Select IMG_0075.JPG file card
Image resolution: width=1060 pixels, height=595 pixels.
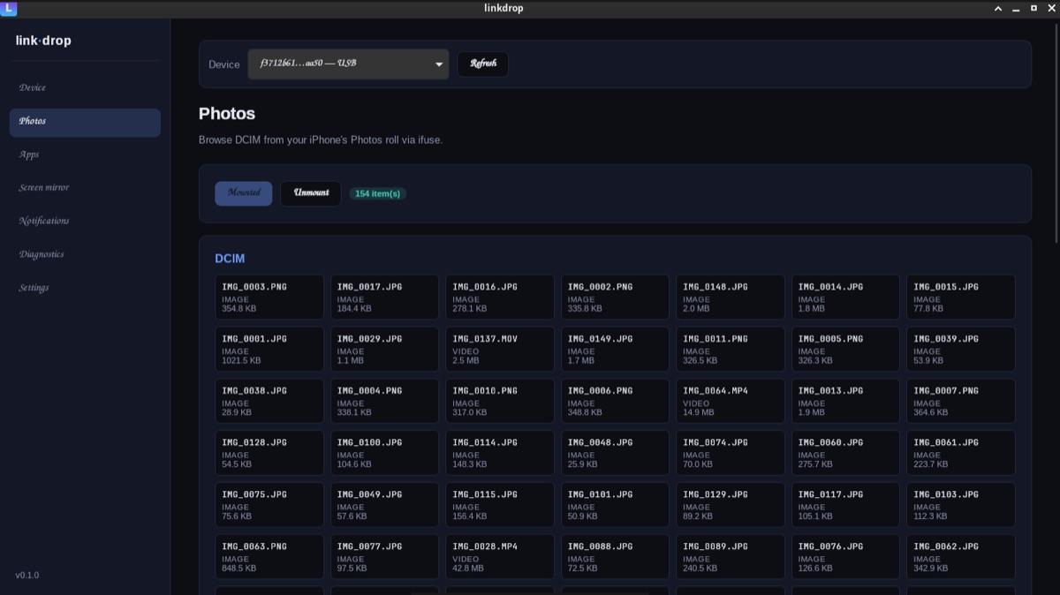(269, 505)
